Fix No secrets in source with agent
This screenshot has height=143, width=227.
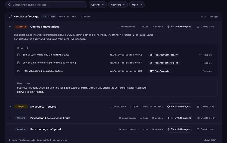179,106
